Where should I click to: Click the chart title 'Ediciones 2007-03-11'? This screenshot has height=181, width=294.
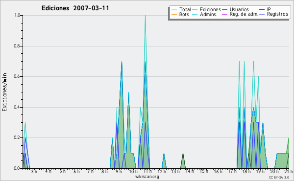pos(75,8)
